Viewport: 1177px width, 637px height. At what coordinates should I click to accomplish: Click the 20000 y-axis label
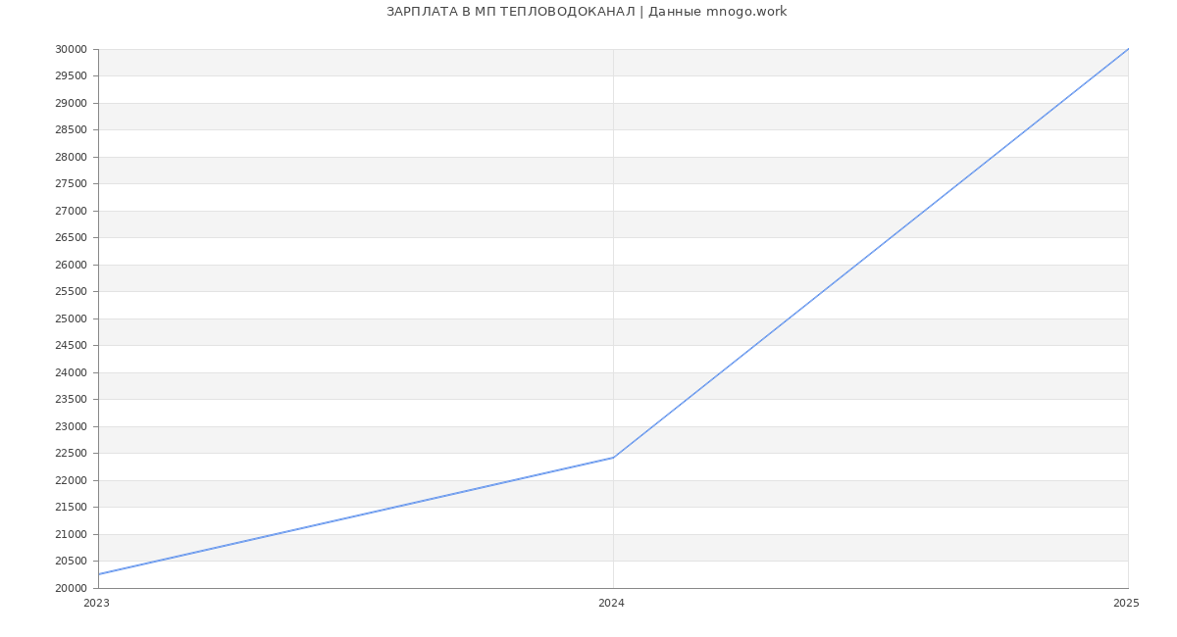(x=72, y=588)
